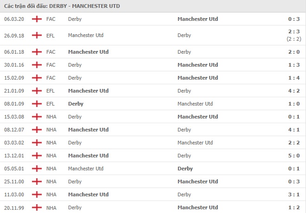Click England flag icon for 11.03.00 match

click(x=37, y=194)
